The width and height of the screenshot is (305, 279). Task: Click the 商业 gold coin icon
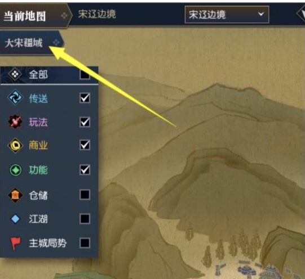(15, 145)
